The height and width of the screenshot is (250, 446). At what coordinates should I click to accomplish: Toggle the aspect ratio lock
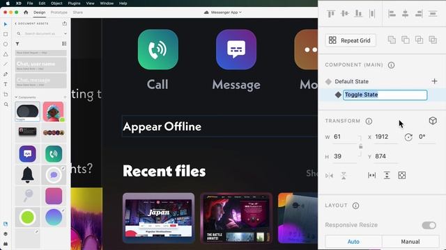(x=361, y=147)
